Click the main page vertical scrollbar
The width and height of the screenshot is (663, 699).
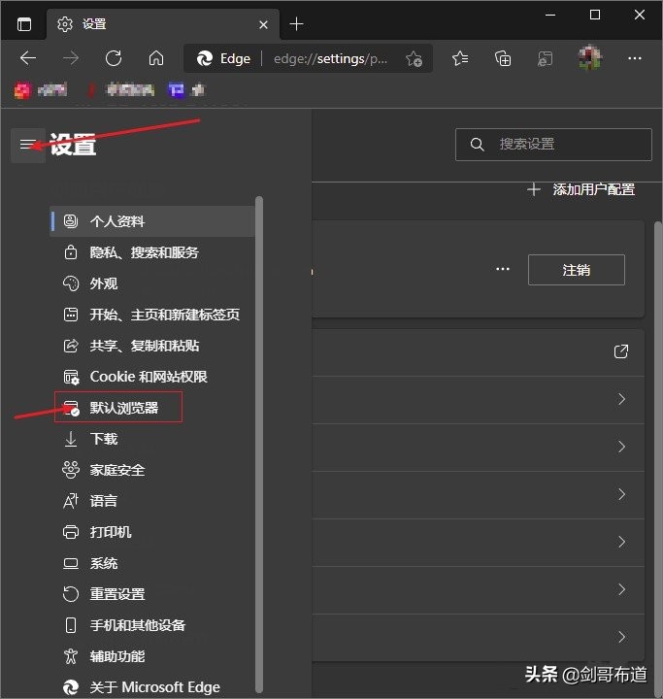[657, 459]
